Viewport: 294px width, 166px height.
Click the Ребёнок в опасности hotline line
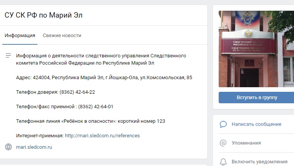tap(91, 121)
